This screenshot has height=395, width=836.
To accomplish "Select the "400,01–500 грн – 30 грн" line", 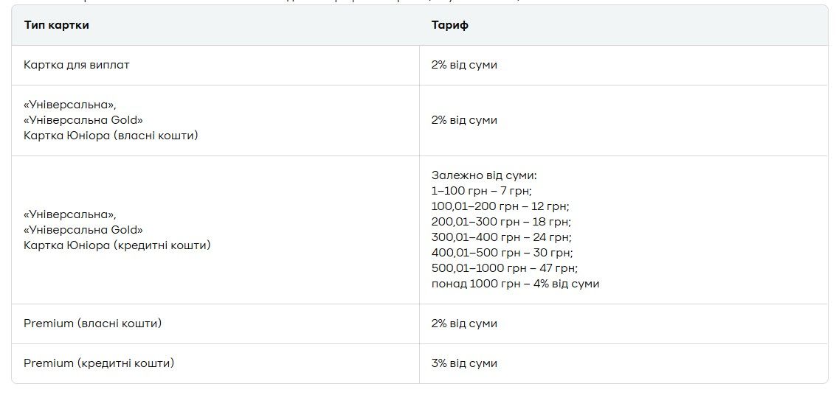I will [501, 253].
